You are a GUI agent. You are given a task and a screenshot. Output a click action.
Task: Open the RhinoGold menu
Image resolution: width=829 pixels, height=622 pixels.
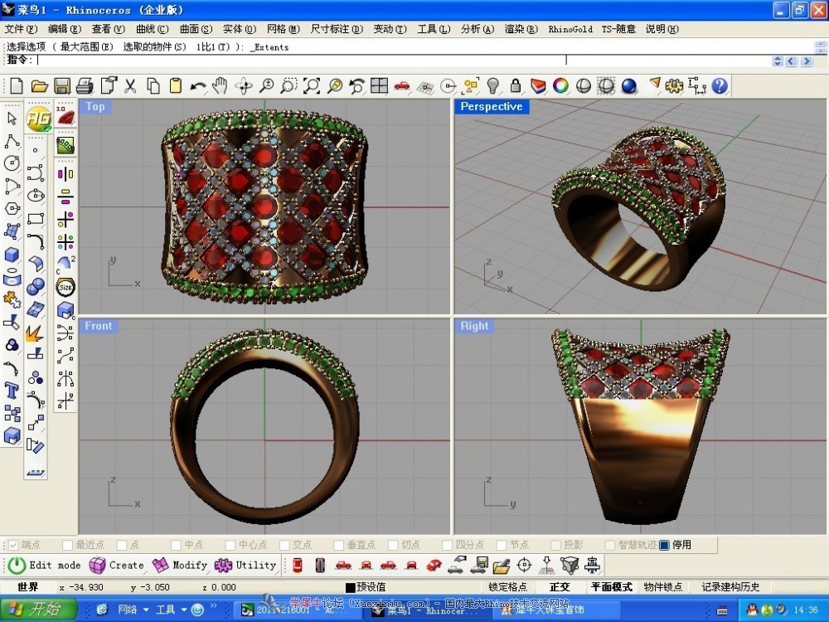pyautogui.click(x=570, y=29)
